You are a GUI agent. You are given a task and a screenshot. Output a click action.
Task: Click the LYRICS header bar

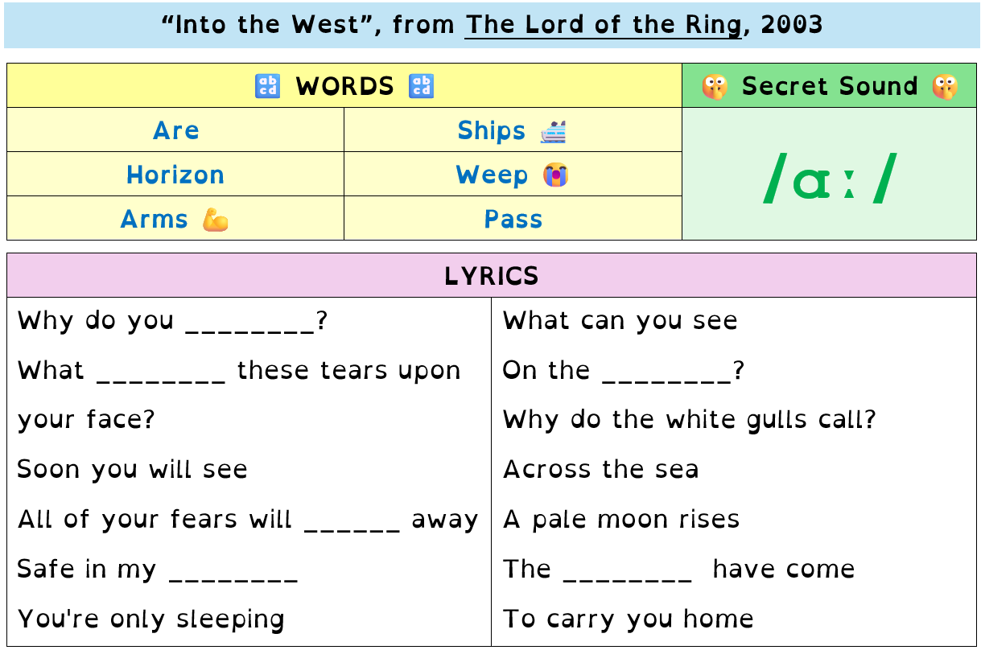tap(492, 276)
